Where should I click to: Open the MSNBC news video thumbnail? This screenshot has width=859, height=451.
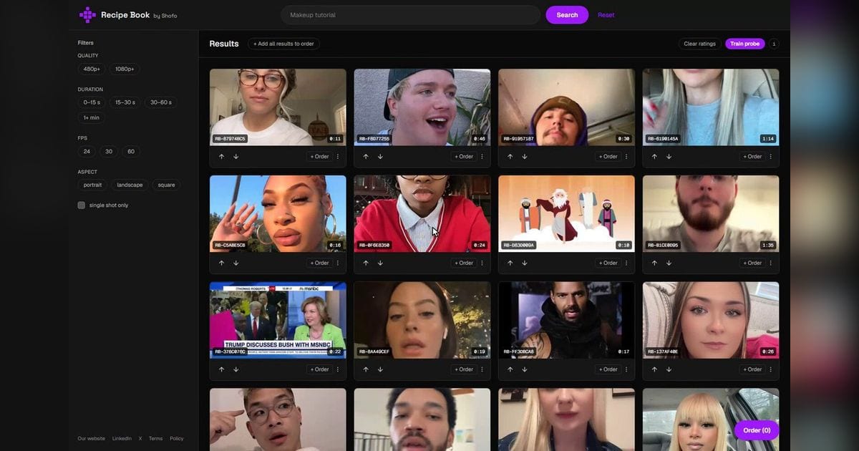pos(278,320)
